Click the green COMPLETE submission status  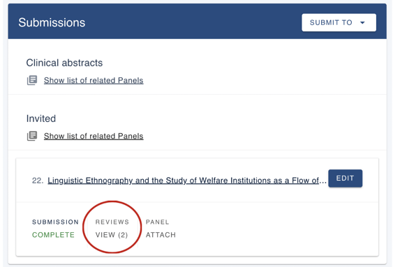click(53, 235)
